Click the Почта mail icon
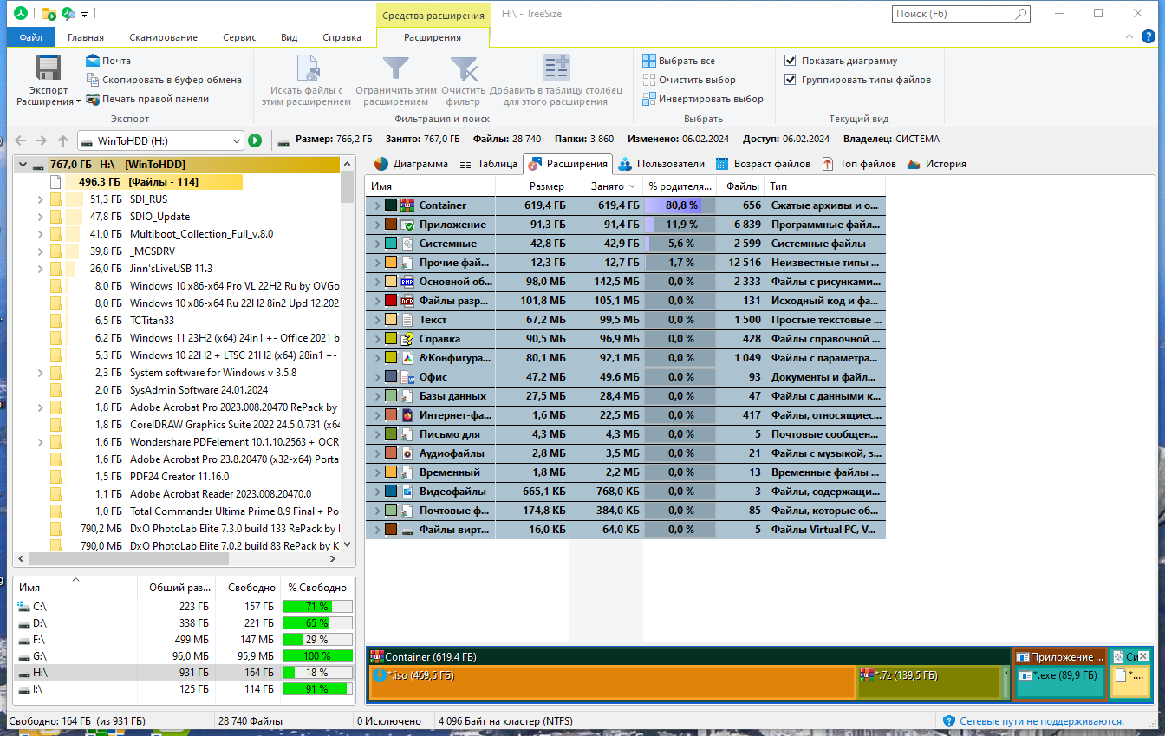The height and width of the screenshot is (736, 1165). (x=93, y=61)
